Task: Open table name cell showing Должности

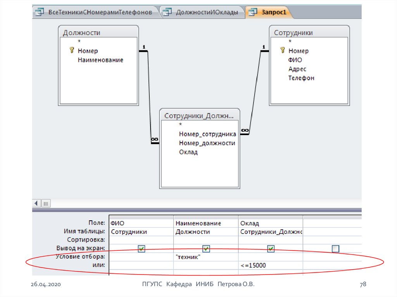Action: coord(206,232)
